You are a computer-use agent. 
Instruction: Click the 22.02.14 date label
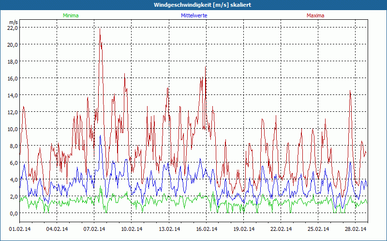point(281,229)
